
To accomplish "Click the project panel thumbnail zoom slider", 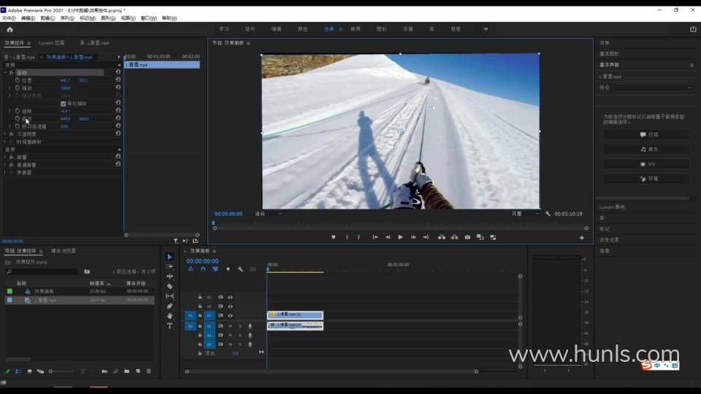I will [x=51, y=371].
